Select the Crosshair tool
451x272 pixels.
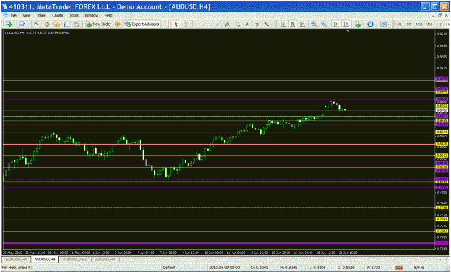[x=186, y=24]
